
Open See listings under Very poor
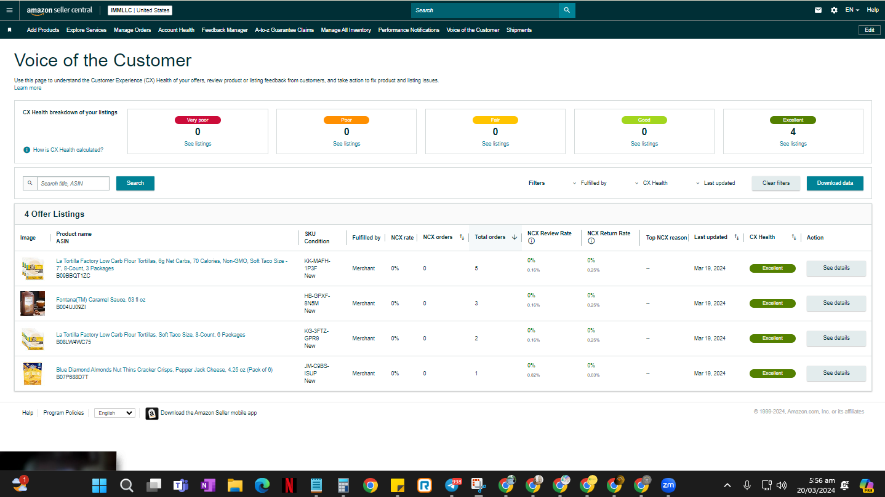(x=198, y=144)
